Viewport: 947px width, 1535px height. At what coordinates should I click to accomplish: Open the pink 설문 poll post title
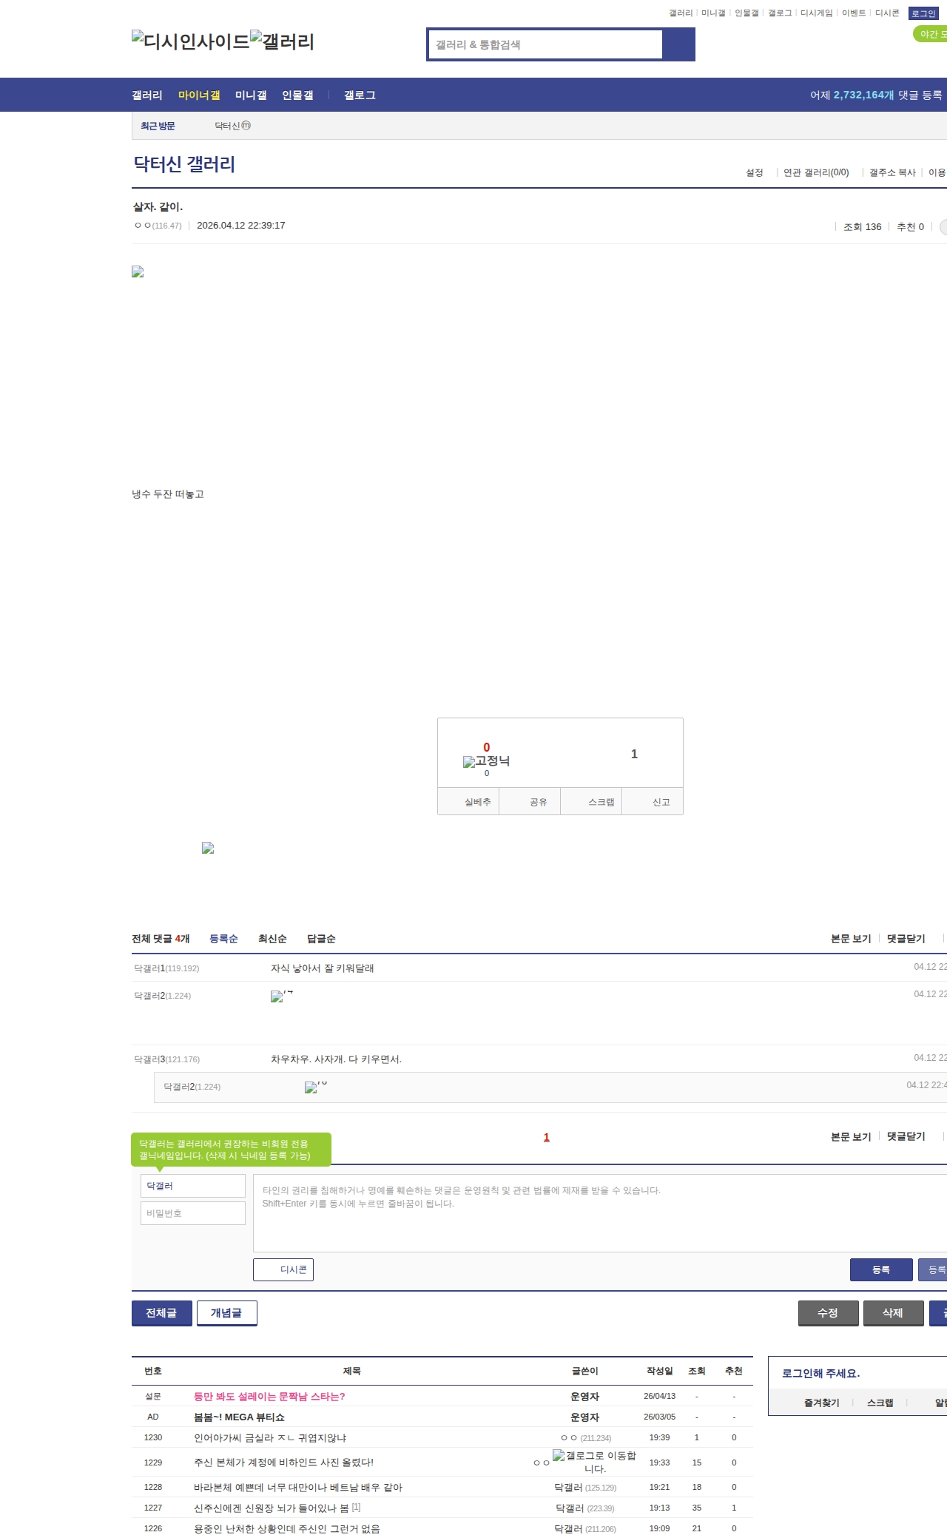[269, 1397]
